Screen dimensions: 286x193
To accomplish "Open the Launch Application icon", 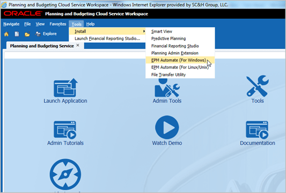I will coord(65,88).
